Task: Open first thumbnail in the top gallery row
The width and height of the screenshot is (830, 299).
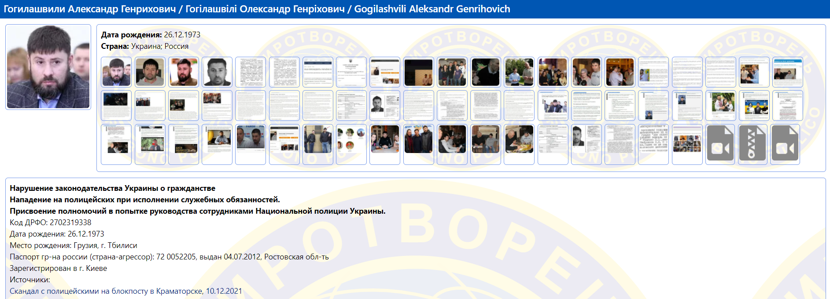Action: coord(116,72)
